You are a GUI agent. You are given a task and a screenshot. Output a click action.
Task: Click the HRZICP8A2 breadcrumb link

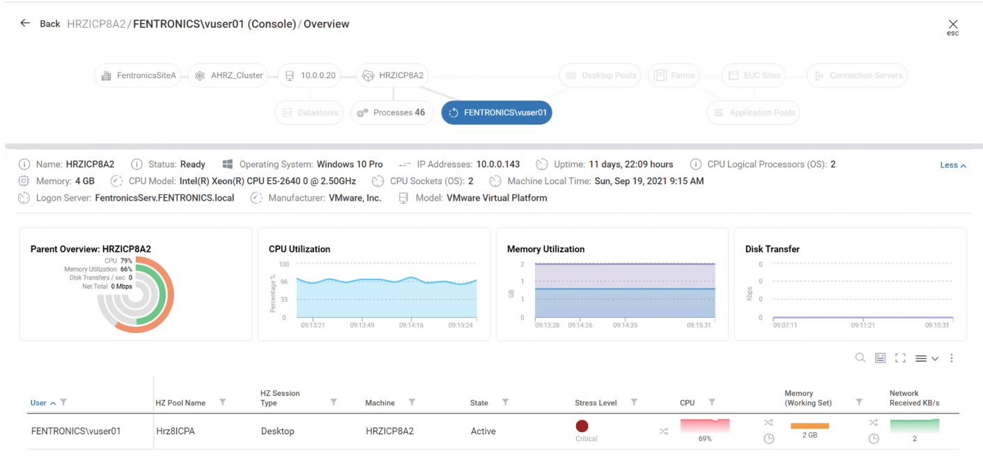pyautogui.click(x=96, y=24)
